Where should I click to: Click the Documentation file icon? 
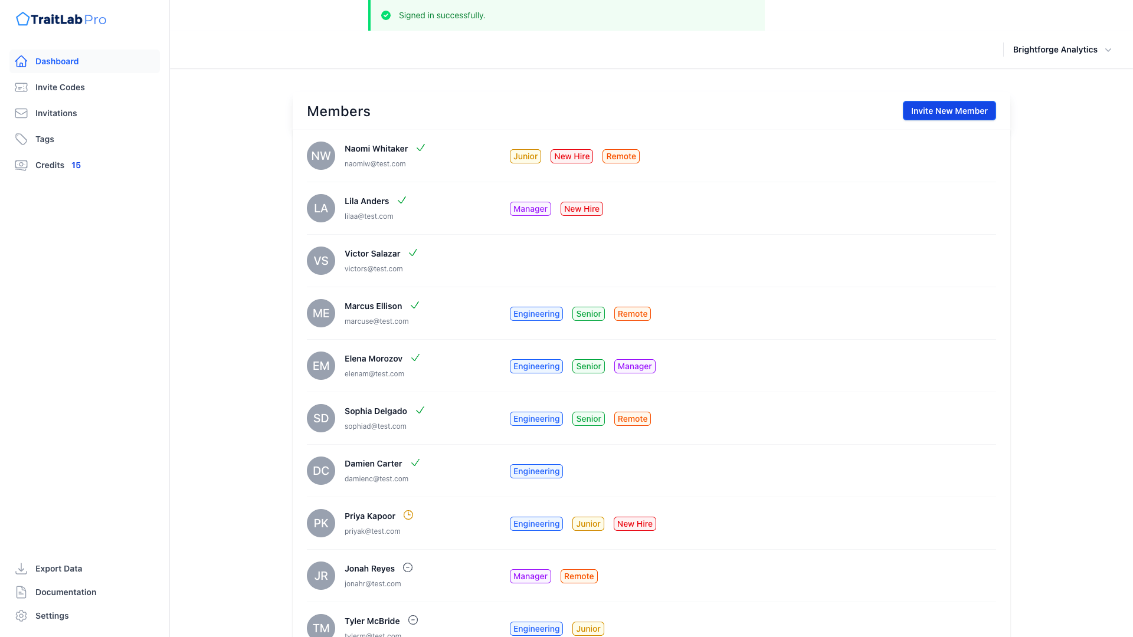pyautogui.click(x=21, y=592)
